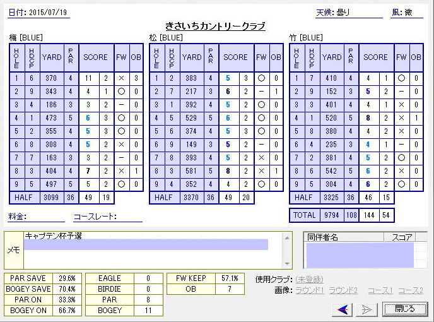Click the 竹 HALF yardage 3325

331,198
